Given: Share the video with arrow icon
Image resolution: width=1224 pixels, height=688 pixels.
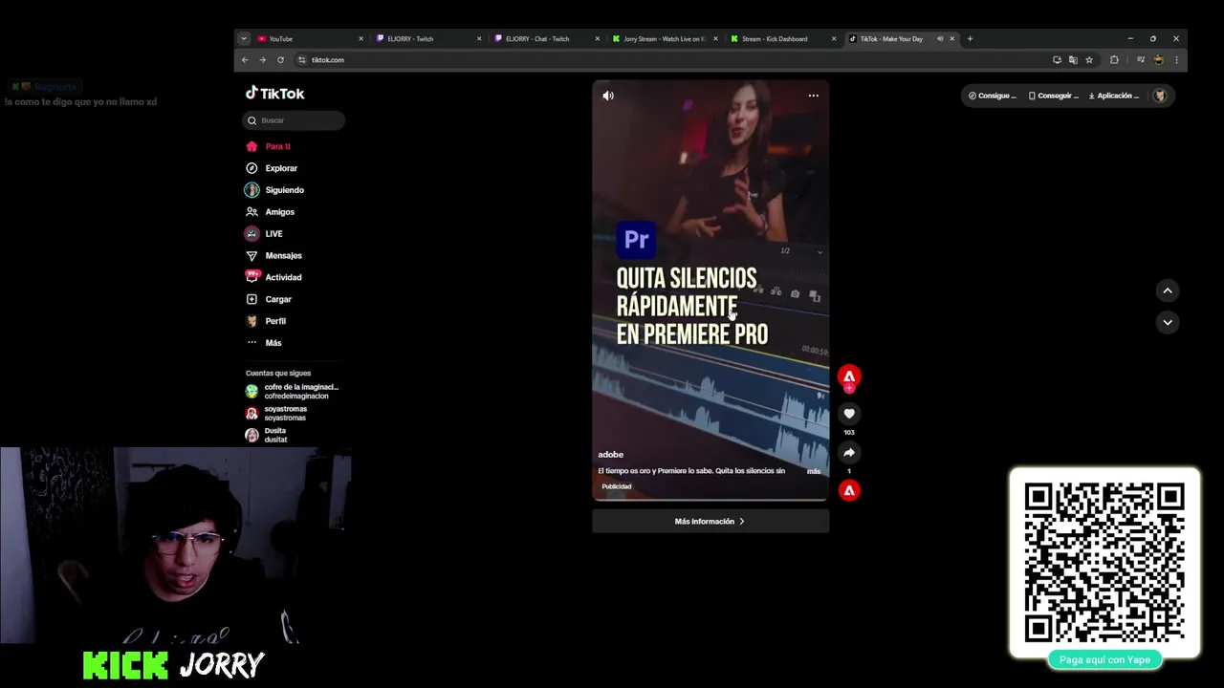Looking at the screenshot, I should point(849,453).
